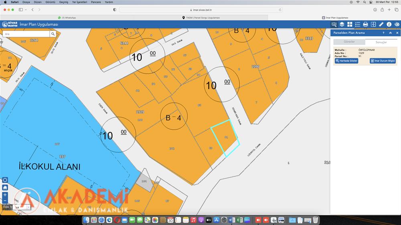This screenshot has width=401, height=225.
Task: Open the map scale dropdown
Action: point(28,207)
